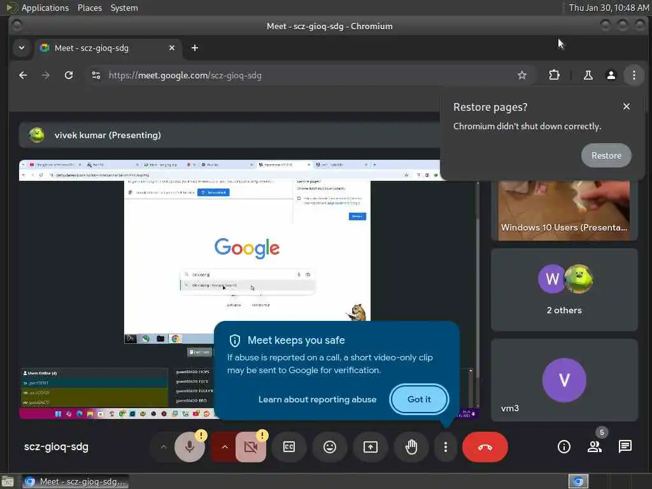Image resolution: width=652 pixels, height=489 pixels.
Task: Show participants list with people icon
Action: point(595,447)
